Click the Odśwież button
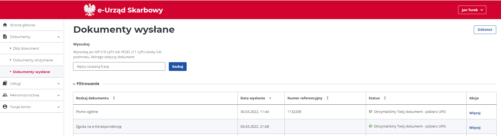This screenshot has height=136, width=501. [485, 30]
